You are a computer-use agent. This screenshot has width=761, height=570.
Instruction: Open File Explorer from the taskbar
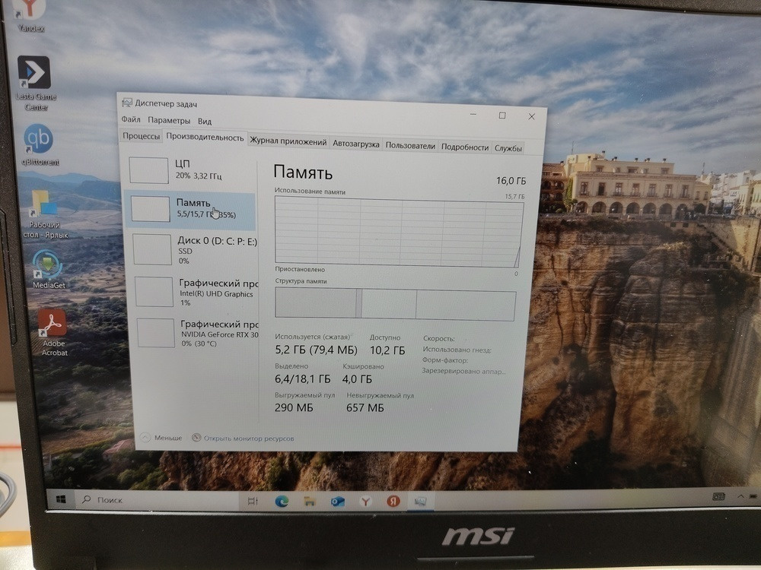(x=309, y=502)
